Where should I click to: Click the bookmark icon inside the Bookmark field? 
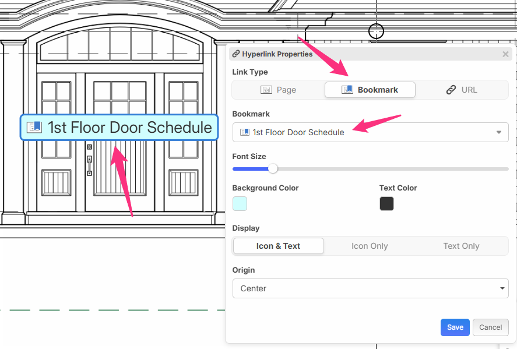click(245, 132)
